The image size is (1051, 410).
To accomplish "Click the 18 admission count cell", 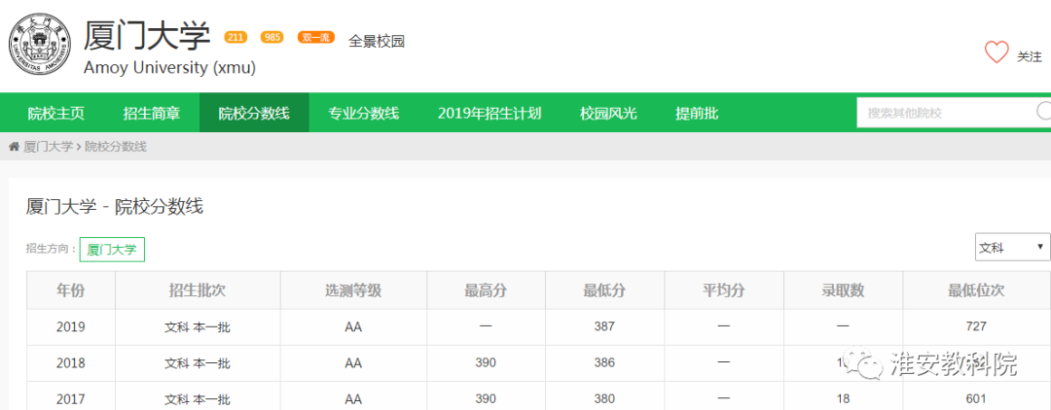I will click(843, 398).
